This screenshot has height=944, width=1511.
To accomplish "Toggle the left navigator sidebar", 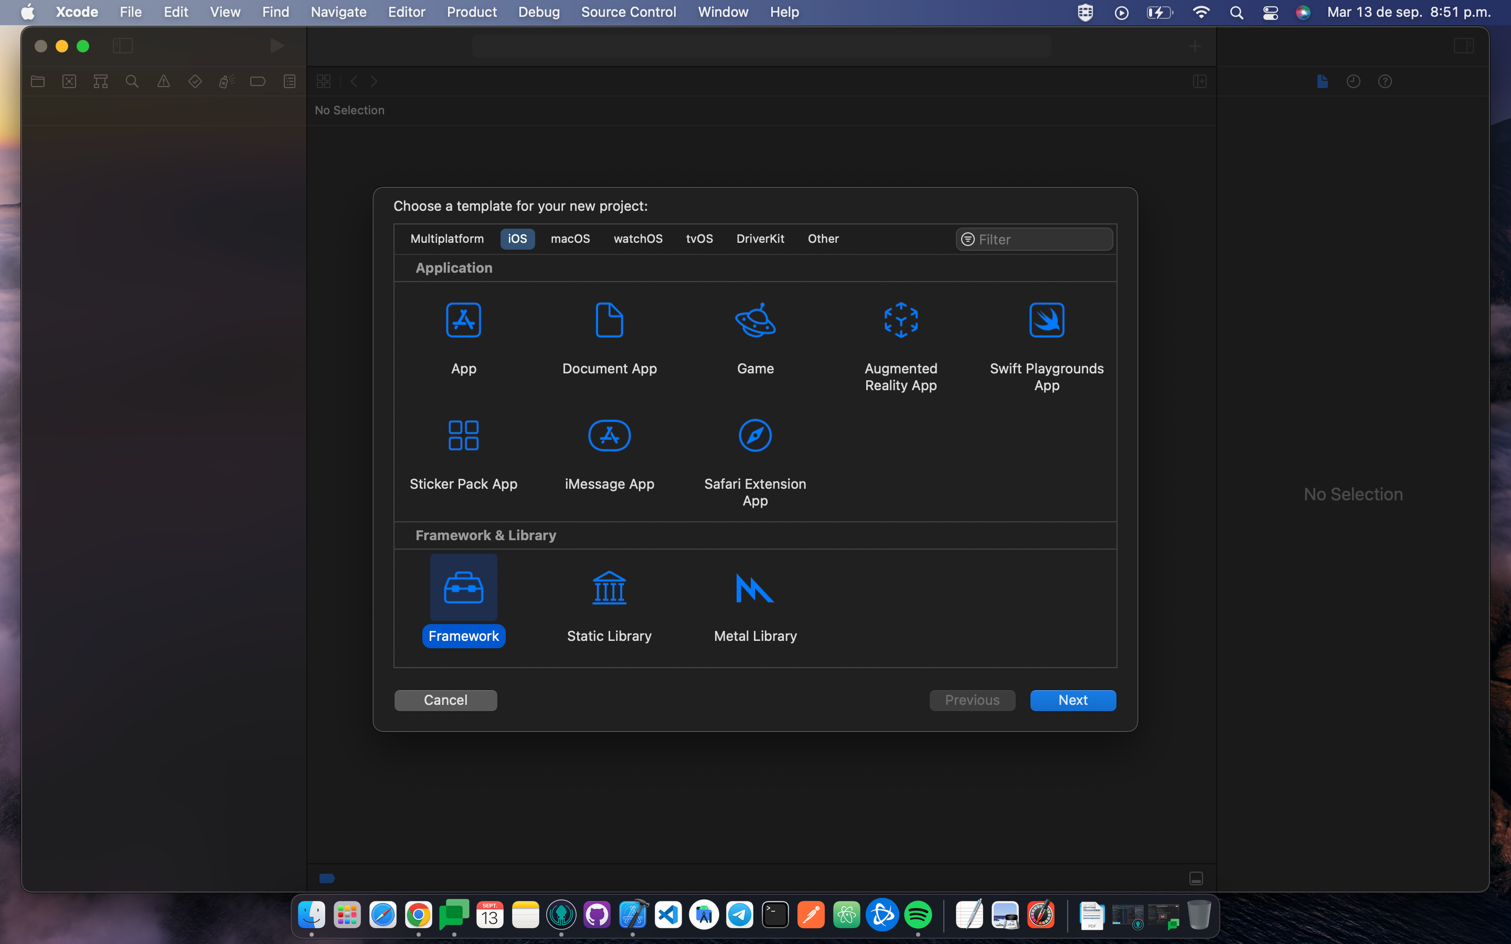I will pos(122,46).
